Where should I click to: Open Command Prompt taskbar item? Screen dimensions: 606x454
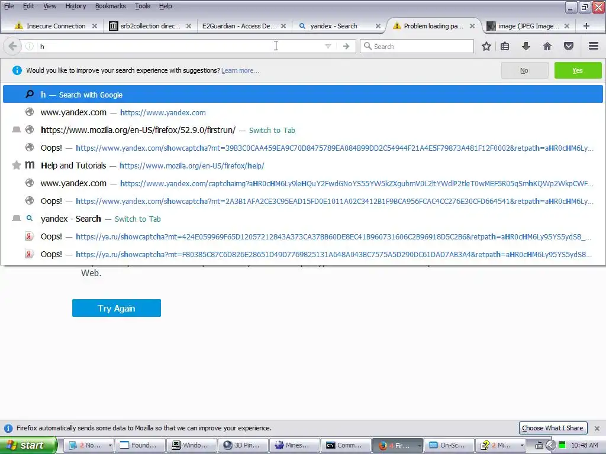[346, 446]
